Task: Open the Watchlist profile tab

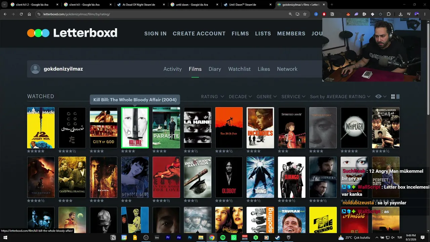Action: pyautogui.click(x=239, y=69)
